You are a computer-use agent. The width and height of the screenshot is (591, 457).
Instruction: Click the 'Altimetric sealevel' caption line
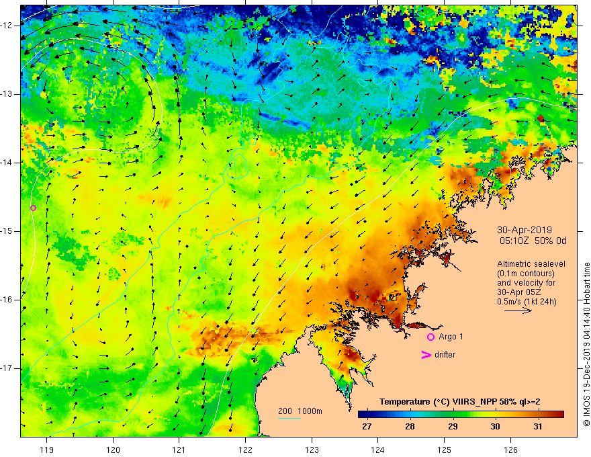[x=531, y=264]
